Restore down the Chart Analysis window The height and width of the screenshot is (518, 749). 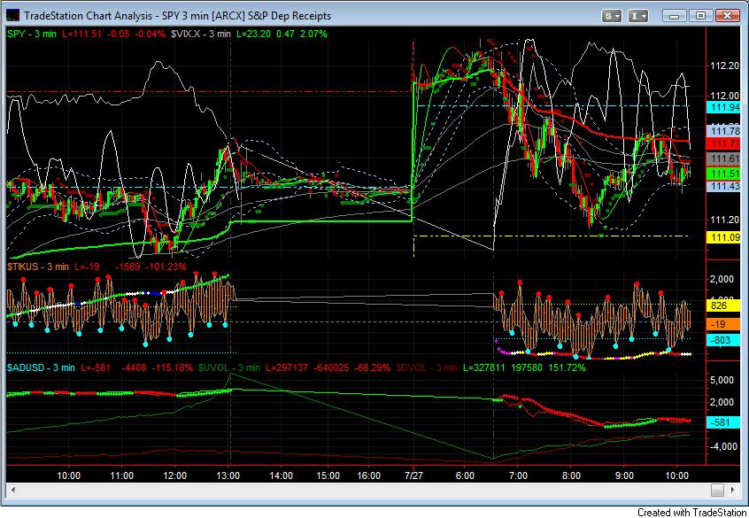click(701, 16)
